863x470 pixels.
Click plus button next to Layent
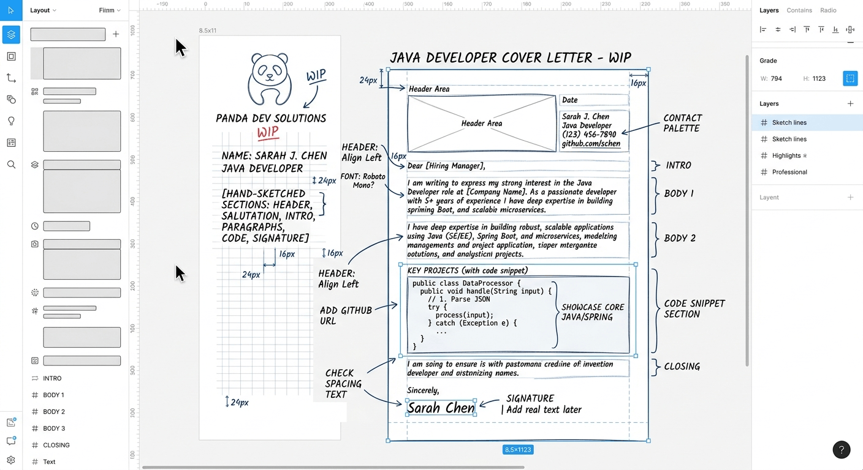pos(850,198)
